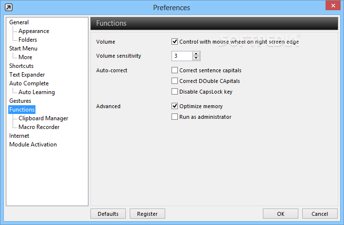Select Clipboard Manager in the tree
The height and width of the screenshot is (225, 344).
[43, 118]
